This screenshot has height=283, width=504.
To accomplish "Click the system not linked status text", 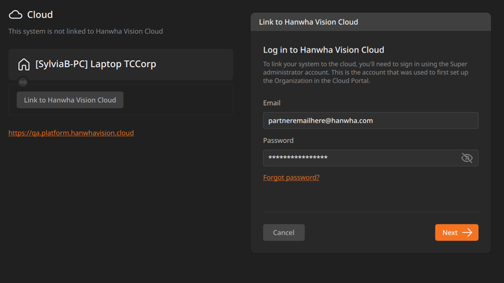I will click(85, 31).
